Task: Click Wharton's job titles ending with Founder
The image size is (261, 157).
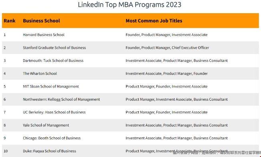Action: click(x=167, y=74)
